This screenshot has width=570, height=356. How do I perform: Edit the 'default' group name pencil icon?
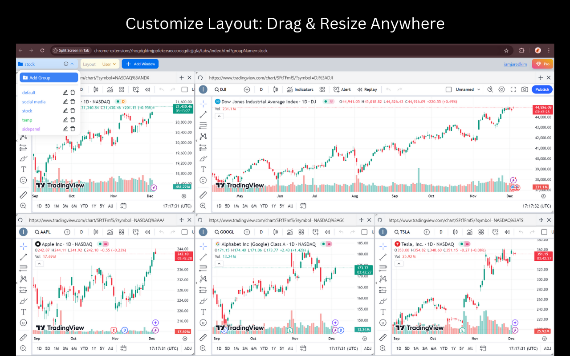[65, 93]
